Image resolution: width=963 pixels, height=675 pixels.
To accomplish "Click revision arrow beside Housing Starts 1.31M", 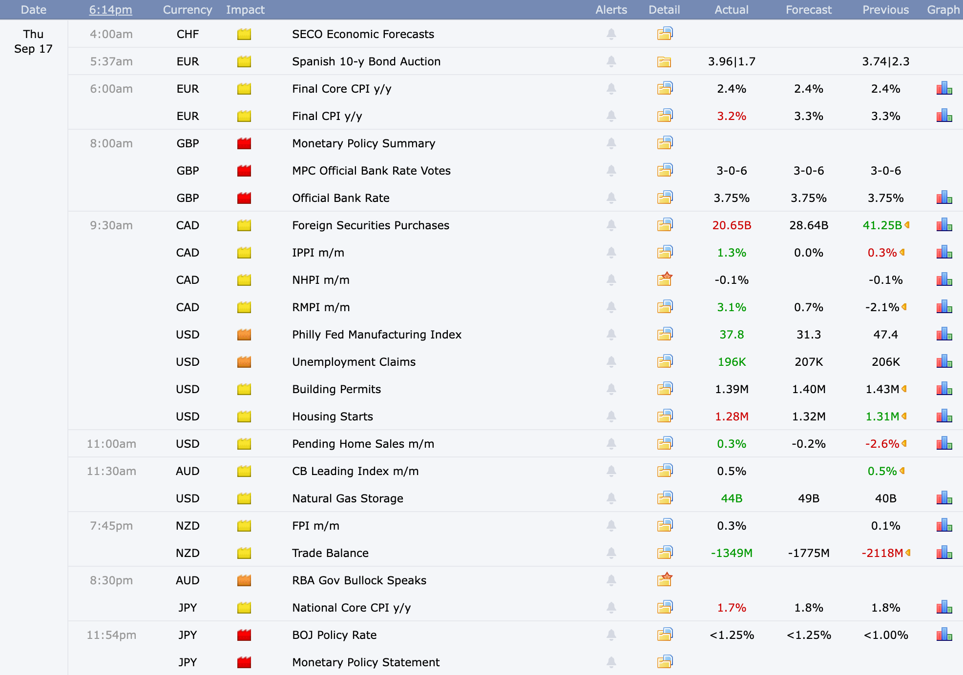I will [904, 416].
